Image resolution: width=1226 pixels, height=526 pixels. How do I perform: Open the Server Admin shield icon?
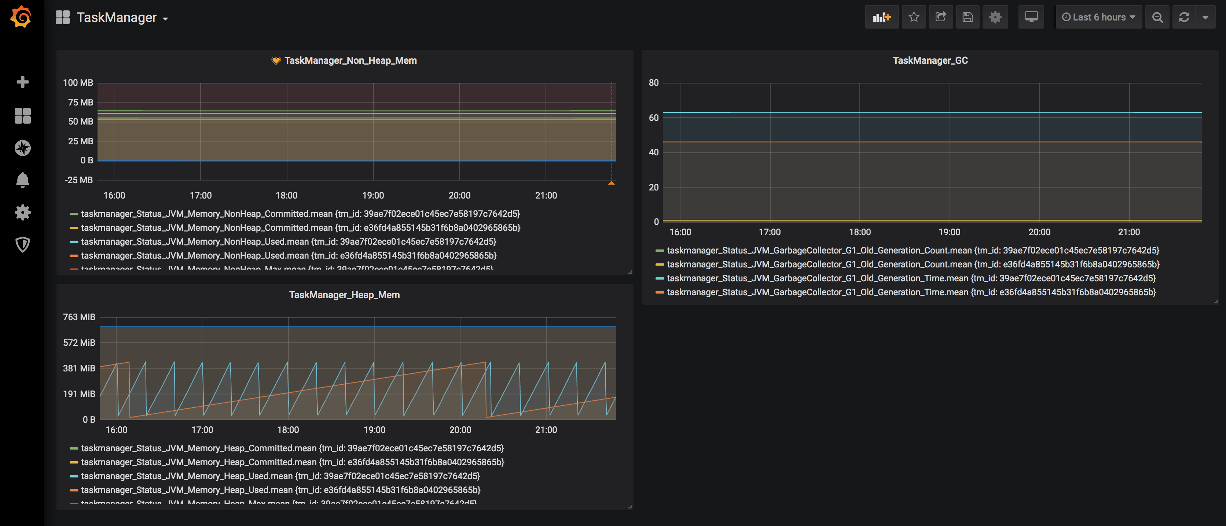(22, 244)
